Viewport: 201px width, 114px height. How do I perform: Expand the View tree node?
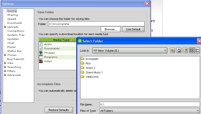coord(5,63)
